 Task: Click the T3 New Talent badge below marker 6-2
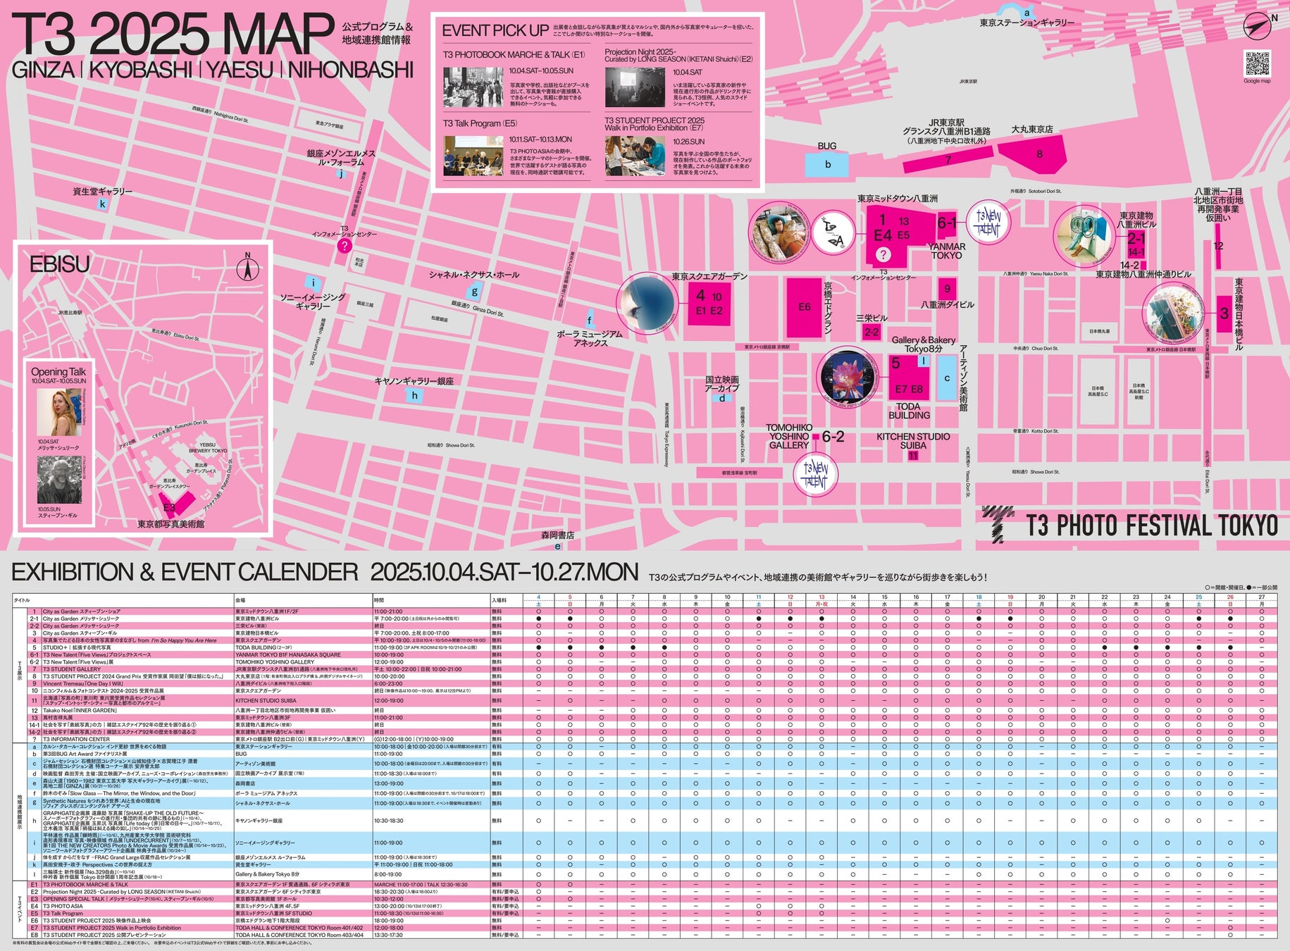[x=816, y=473]
